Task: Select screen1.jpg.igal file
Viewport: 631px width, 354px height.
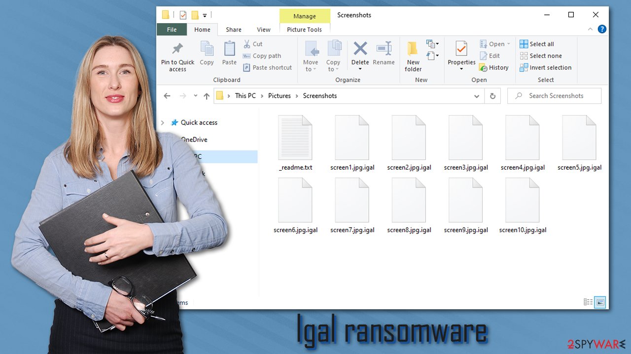Action: tap(352, 143)
